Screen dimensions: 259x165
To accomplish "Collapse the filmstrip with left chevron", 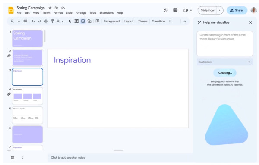I will 22,158.
